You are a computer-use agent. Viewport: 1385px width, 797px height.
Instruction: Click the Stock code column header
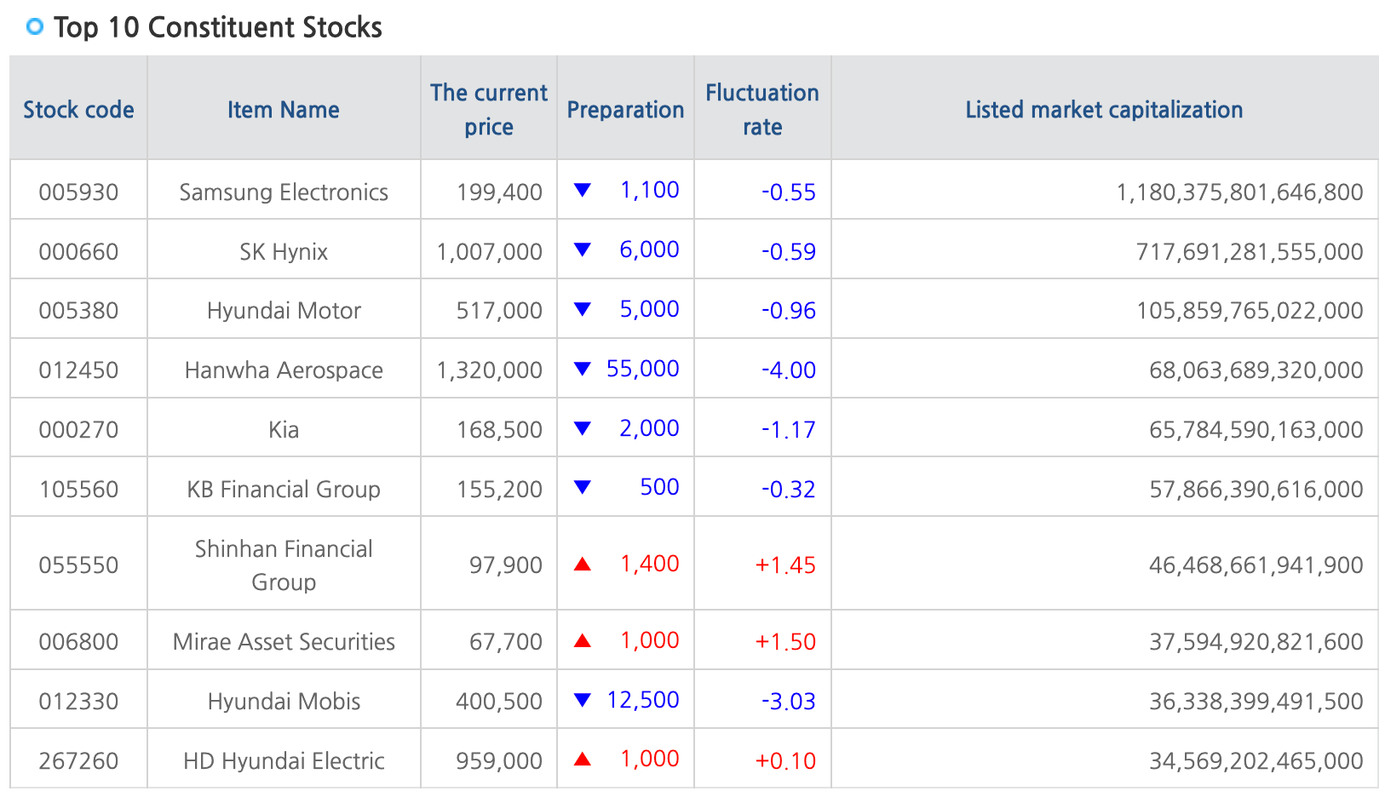78,110
